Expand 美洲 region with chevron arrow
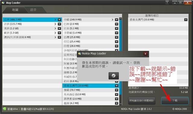Viewport: 193px width, 114px height. (55, 29)
